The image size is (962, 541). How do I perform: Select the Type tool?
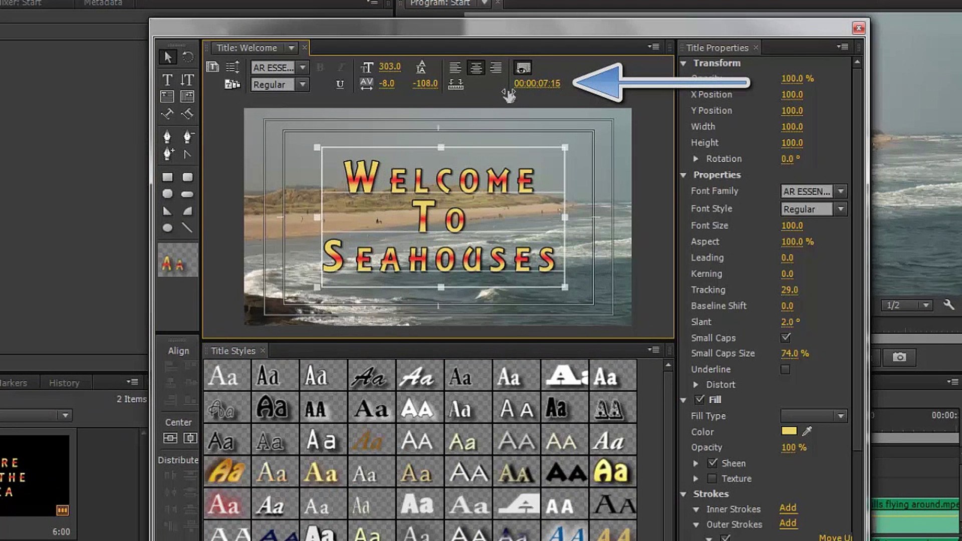tap(167, 80)
